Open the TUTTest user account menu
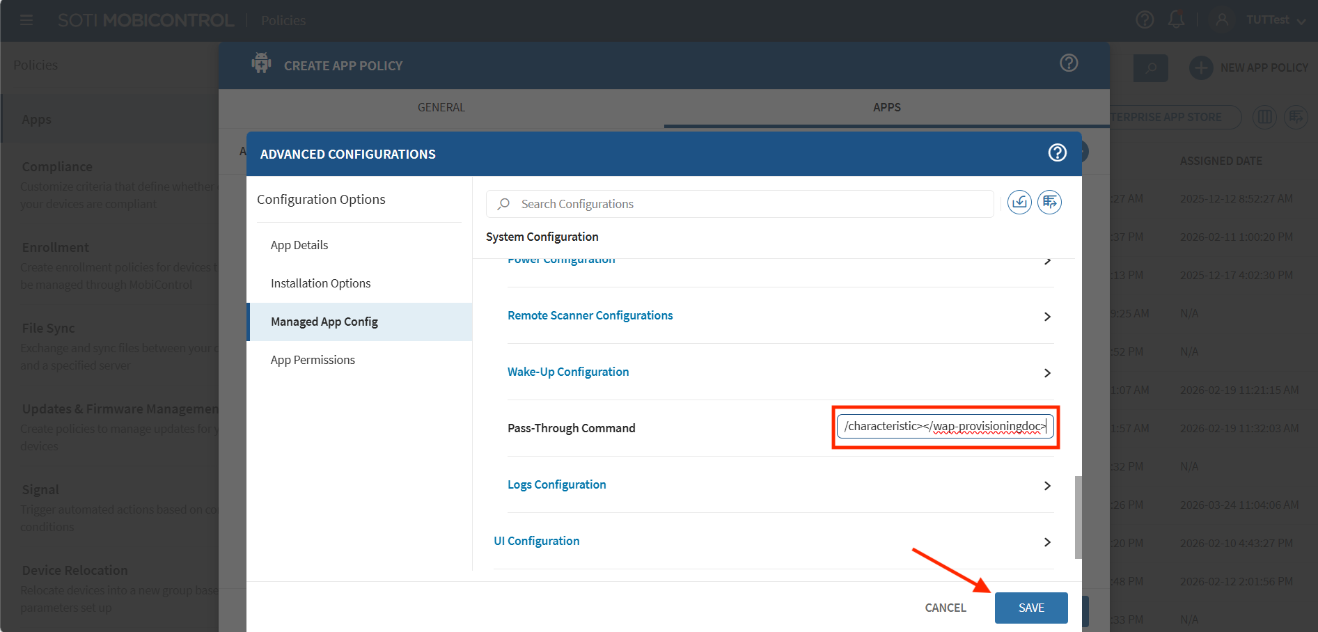The image size is (1318, 632). 1266,20
